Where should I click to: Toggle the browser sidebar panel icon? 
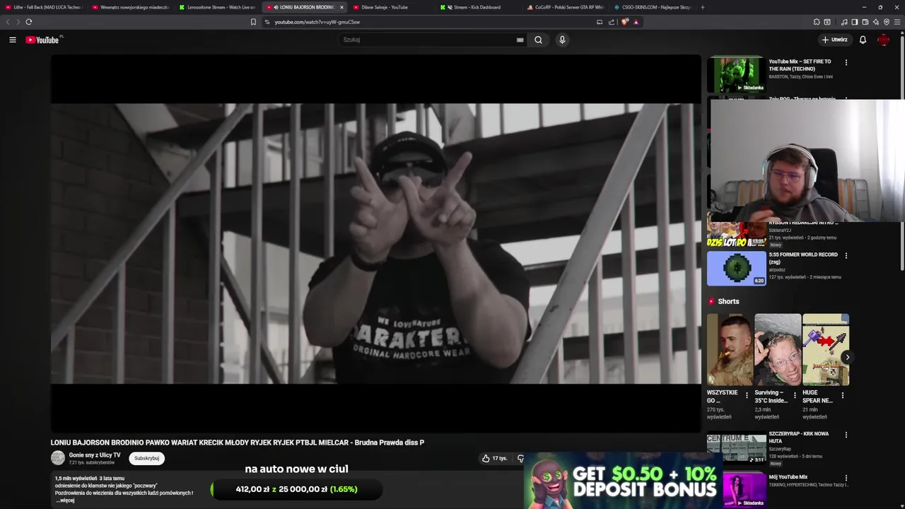[x=854, y=22]
